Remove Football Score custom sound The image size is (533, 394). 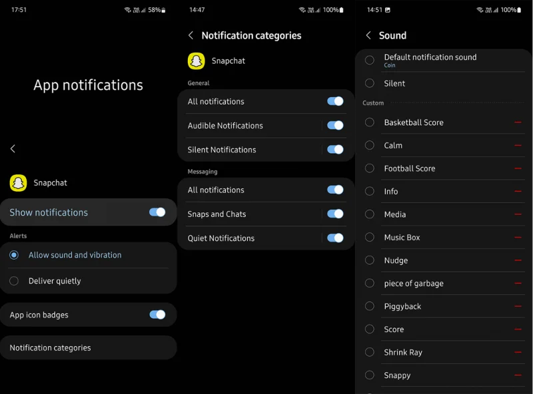[518, 168]
